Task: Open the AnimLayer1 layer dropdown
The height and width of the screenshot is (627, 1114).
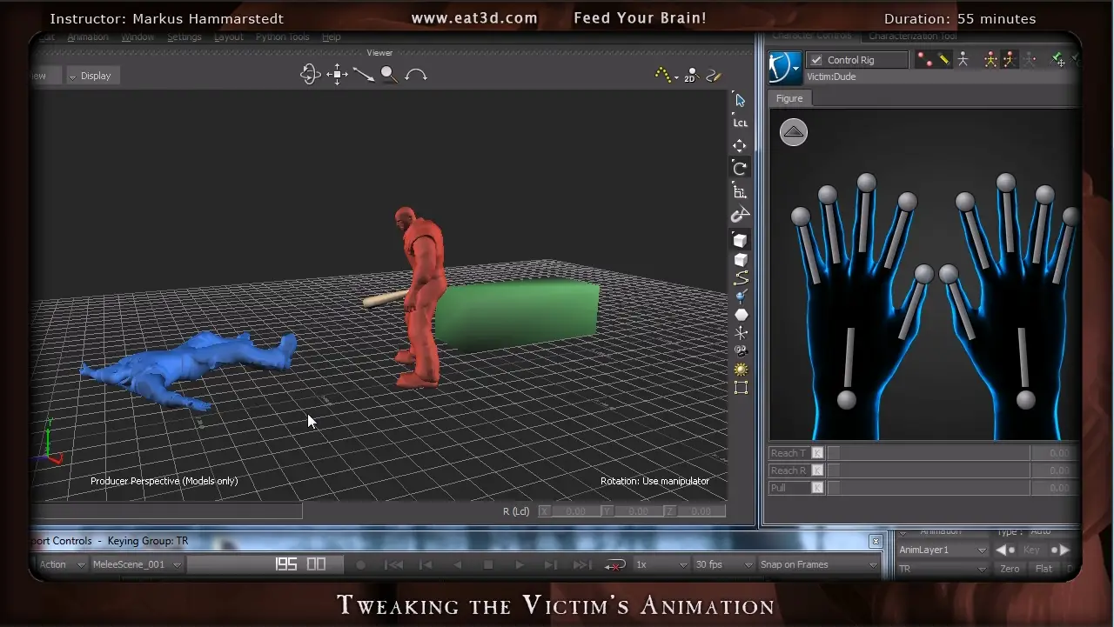Action: pyautogui.click(x=982, y=549)
